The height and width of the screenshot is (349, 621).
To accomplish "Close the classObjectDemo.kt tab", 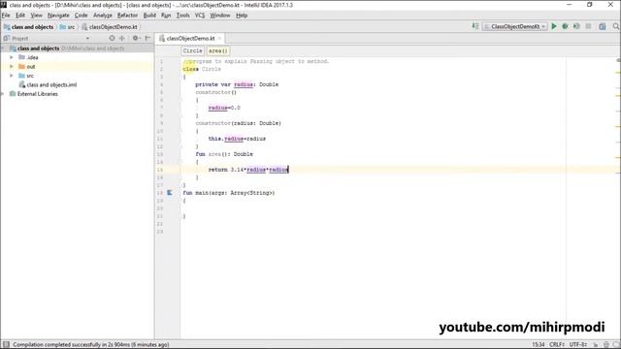I will coord(219,39).
